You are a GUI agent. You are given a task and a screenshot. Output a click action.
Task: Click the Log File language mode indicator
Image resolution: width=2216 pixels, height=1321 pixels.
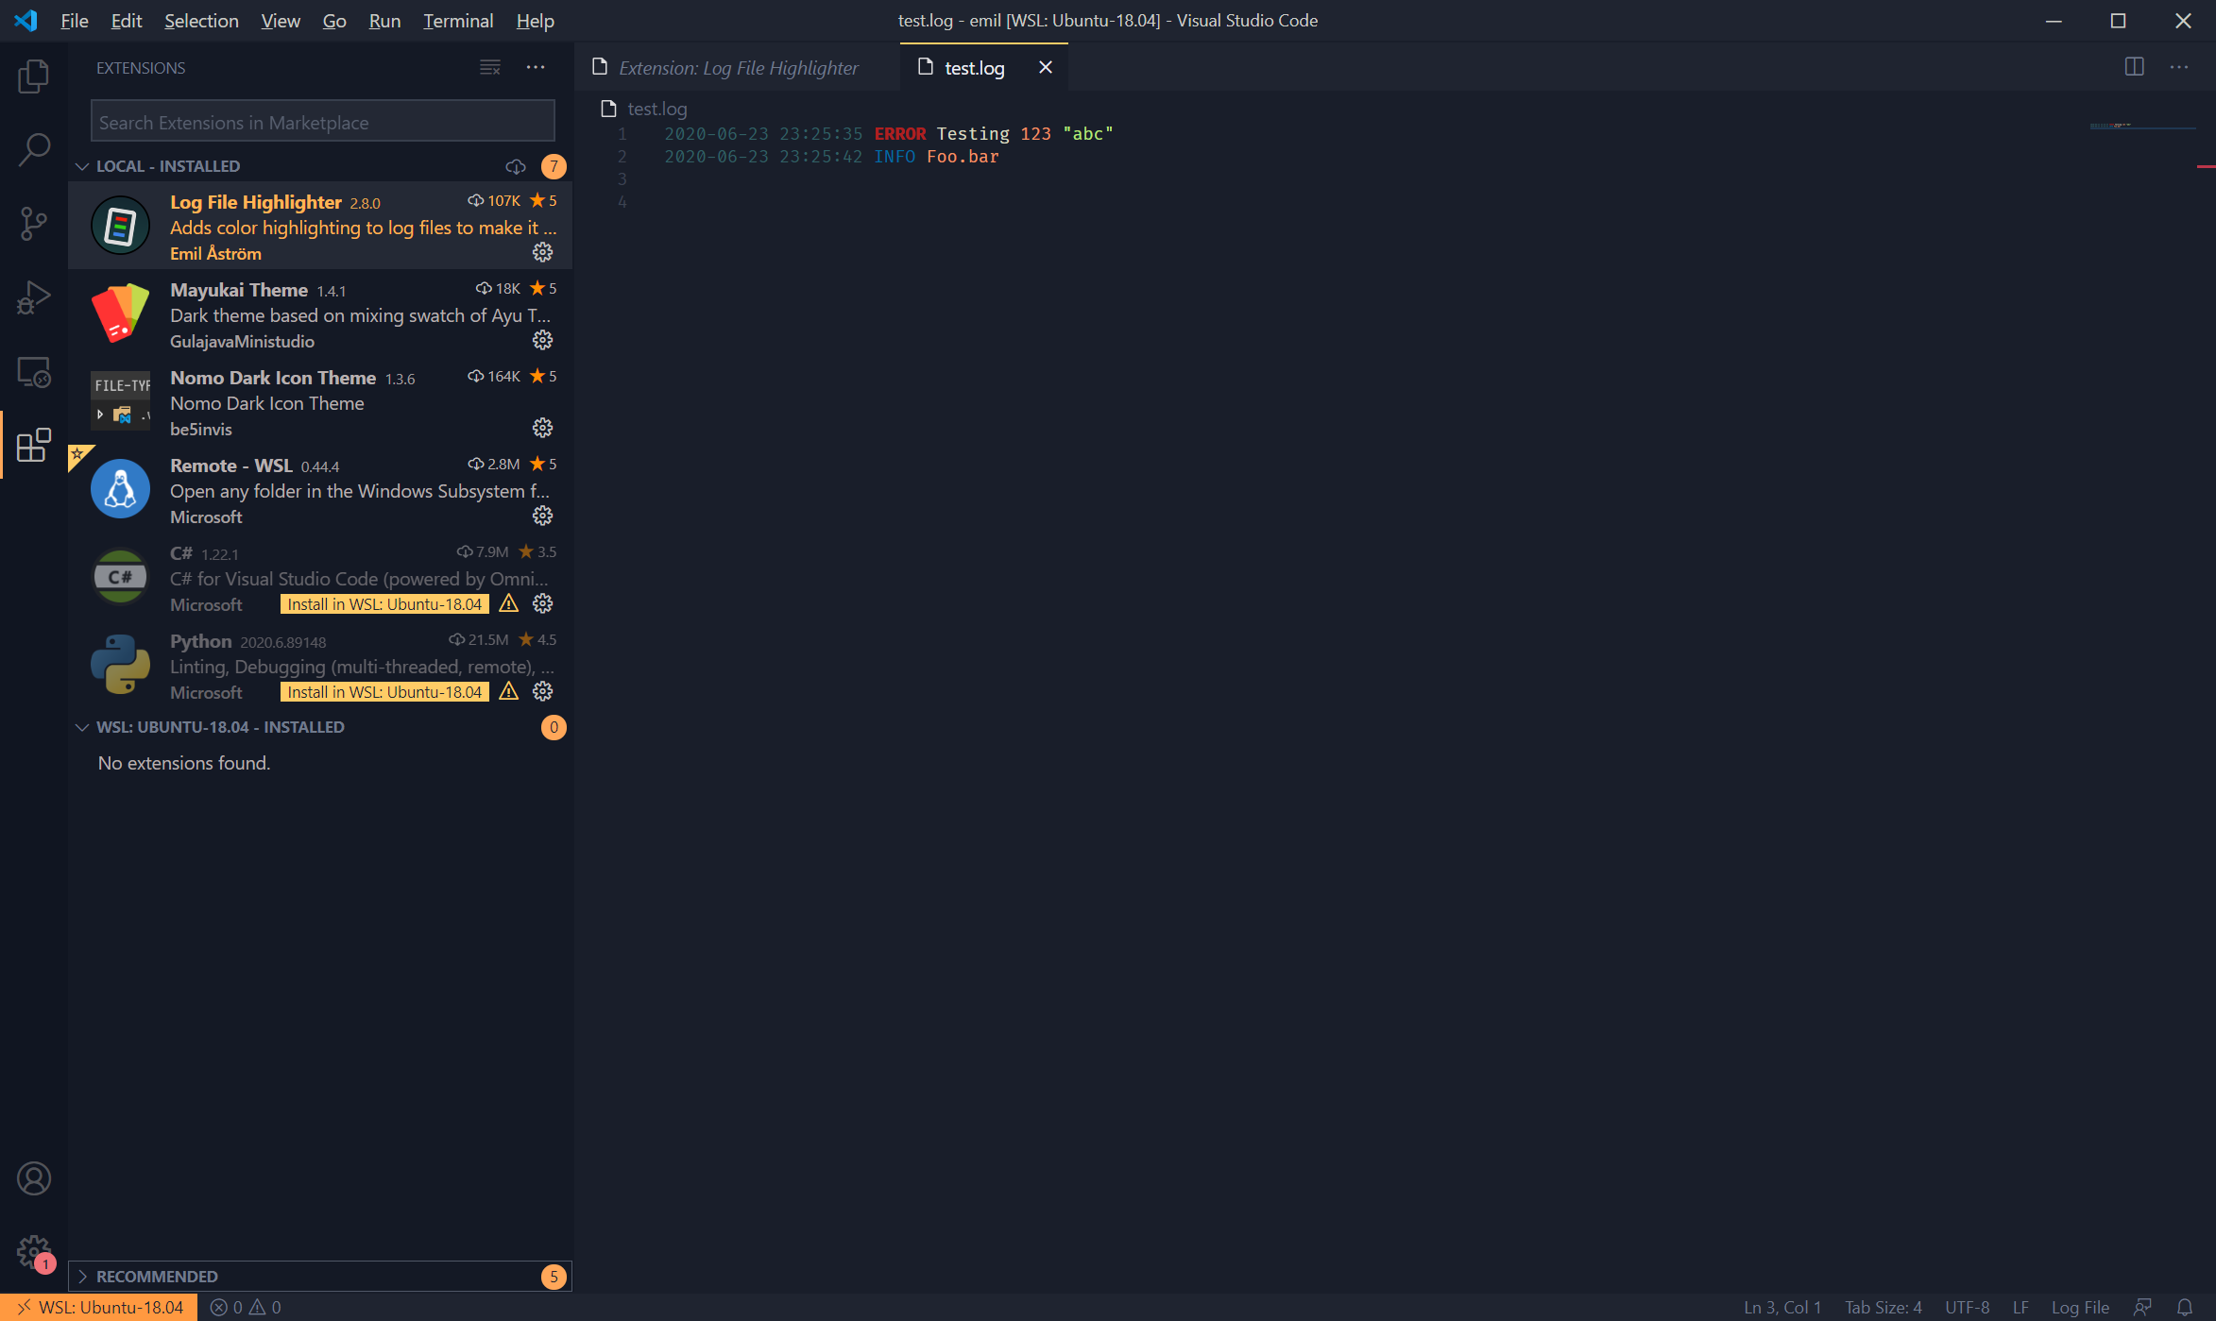2080,1307
